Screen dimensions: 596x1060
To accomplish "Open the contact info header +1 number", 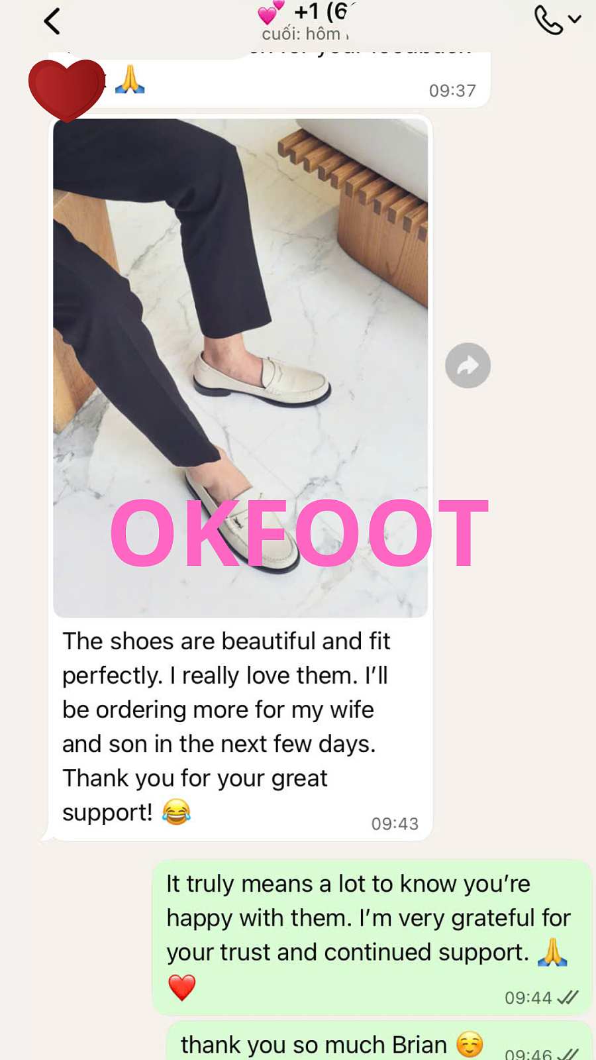I will tap(321, 11).
